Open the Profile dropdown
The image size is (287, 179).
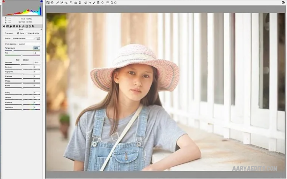[x=24, y=38]
